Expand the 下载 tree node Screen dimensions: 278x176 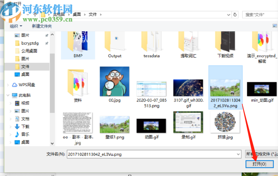click(10, 127)
